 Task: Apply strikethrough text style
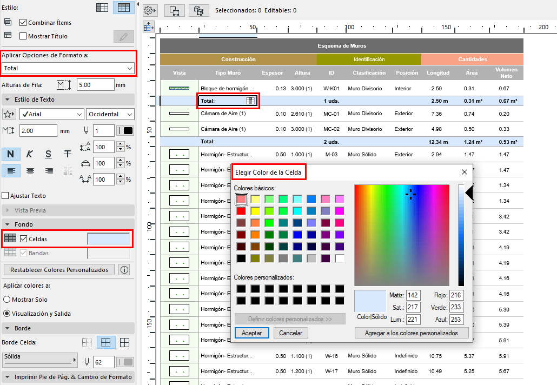[67, 154]
